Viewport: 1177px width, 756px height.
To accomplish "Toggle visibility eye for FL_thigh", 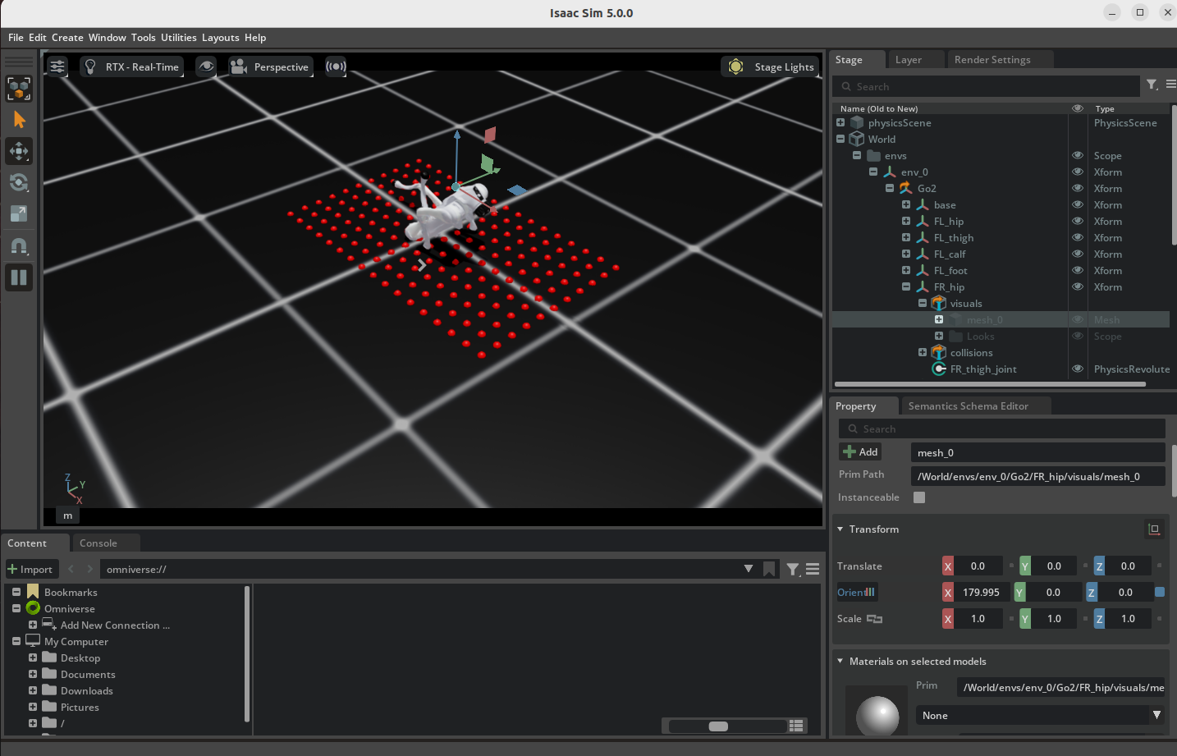I will click(x=1078, y=237).
